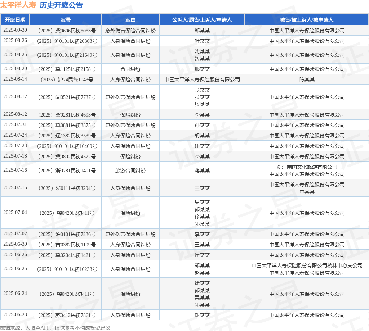This screenshot has height=331, width=369.
Task: Click case number 沪0101民初20863号
Action: point(67,41)
